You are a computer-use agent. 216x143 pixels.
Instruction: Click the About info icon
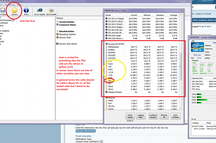26,11
